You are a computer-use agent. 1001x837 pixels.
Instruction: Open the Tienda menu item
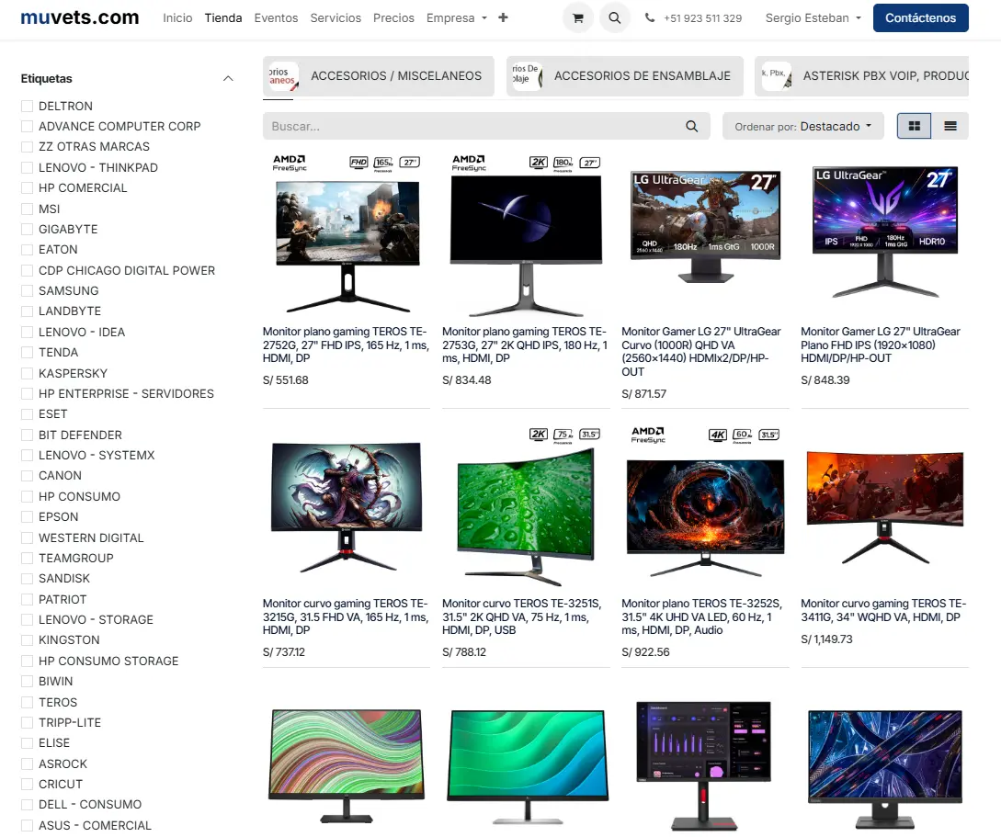tap(223, 17)
